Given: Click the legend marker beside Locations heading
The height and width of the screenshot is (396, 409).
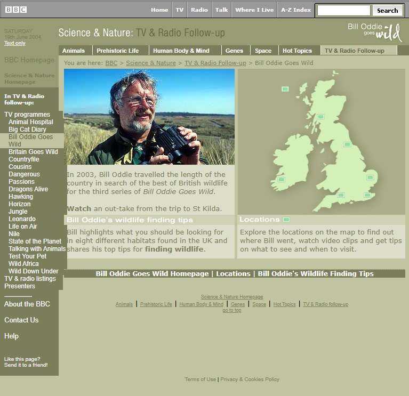Looking at the screenshot, I should click(x=286, y=220).
